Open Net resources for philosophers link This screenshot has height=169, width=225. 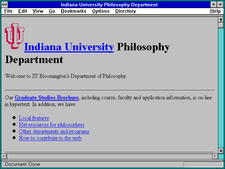(52, 125)
